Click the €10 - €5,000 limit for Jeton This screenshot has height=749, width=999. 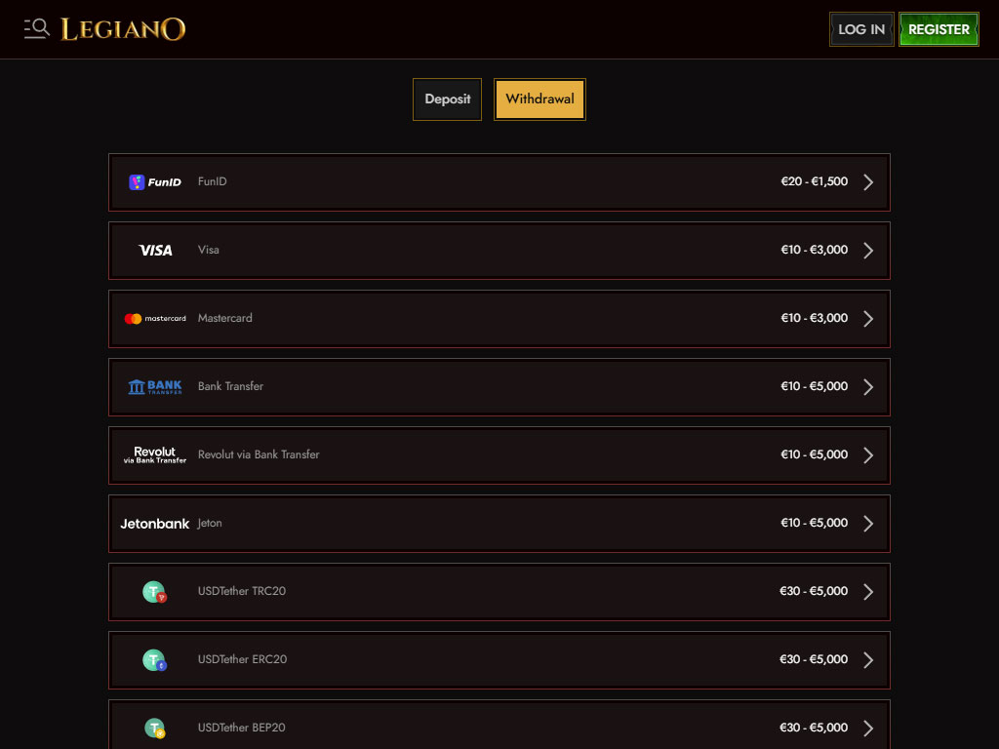click(x=815, y=523)
